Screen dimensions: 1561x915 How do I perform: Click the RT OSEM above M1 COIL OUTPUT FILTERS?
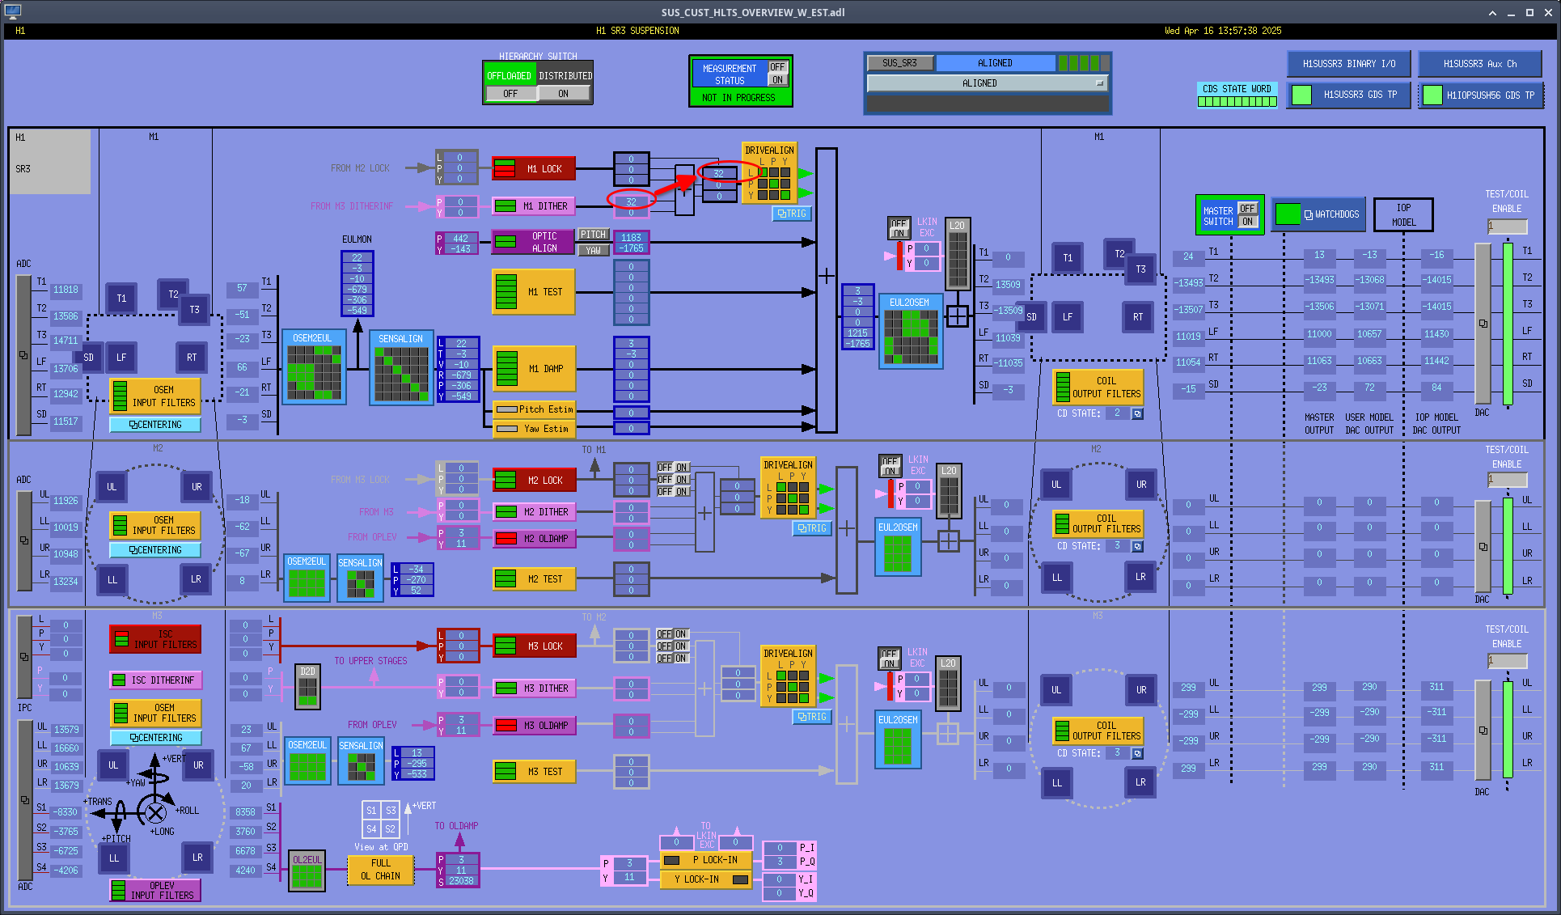pyautogui.click(x=1138, y=316)
